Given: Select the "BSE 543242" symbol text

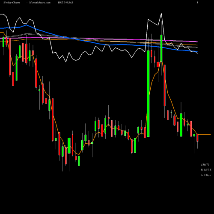Looking at the screenshot, I should click(65, 3).
